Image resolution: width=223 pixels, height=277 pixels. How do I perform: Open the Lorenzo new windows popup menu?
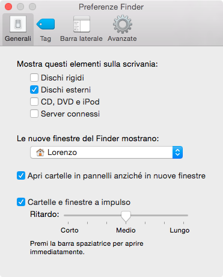click(106, 153)
